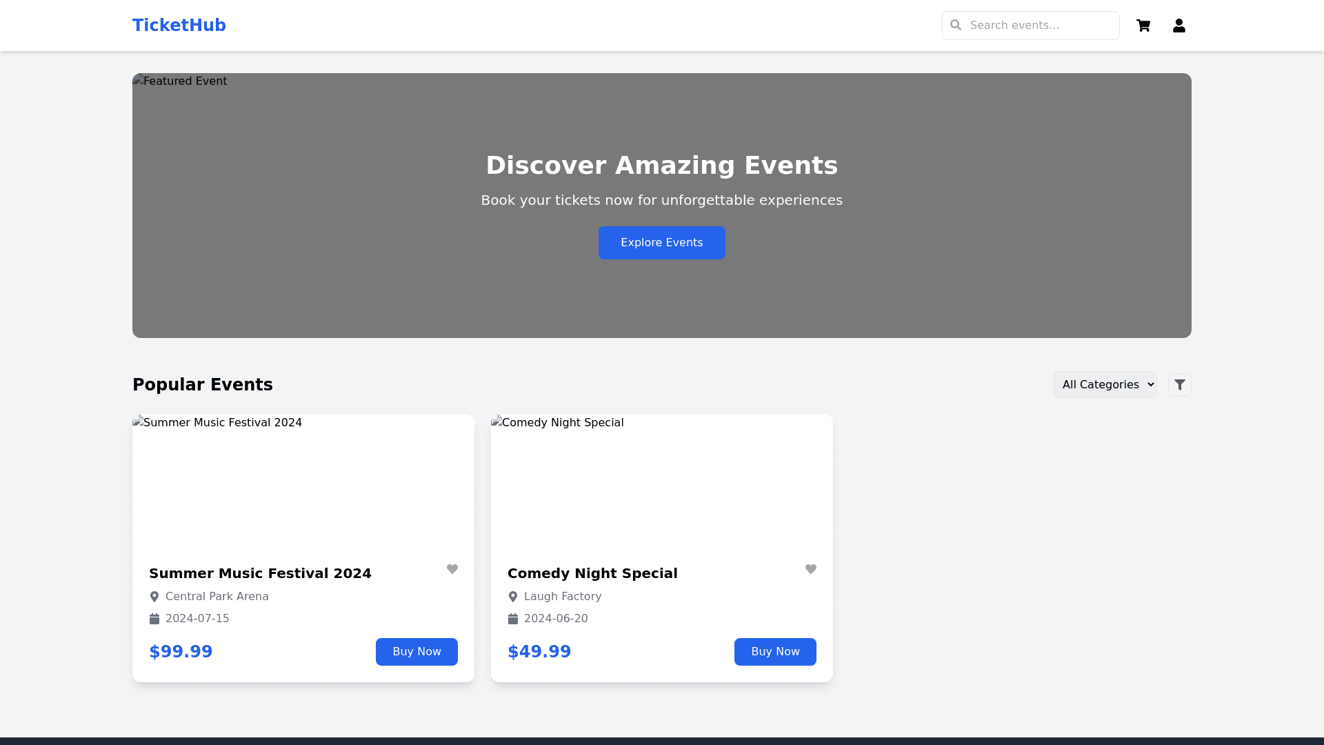Favorite Comedy Night Special with heart

(811, 569)
